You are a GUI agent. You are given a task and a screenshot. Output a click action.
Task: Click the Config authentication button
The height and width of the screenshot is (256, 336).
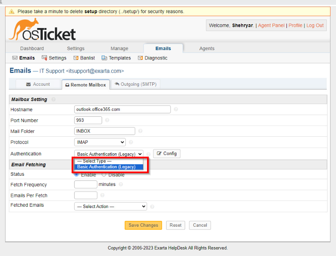tap(167, 153)
